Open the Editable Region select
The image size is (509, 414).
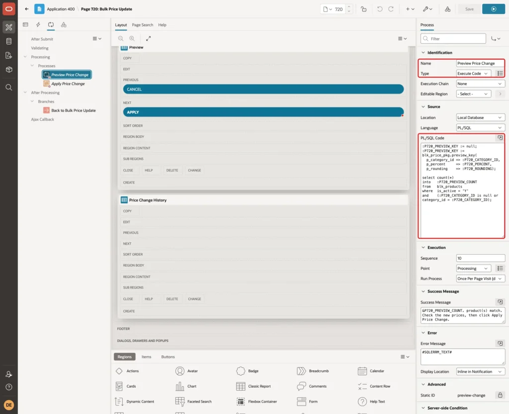click(474, 94)
